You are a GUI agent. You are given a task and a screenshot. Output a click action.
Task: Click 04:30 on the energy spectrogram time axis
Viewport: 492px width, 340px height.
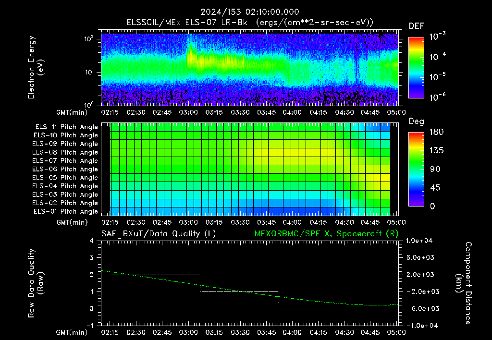[344, 112]
